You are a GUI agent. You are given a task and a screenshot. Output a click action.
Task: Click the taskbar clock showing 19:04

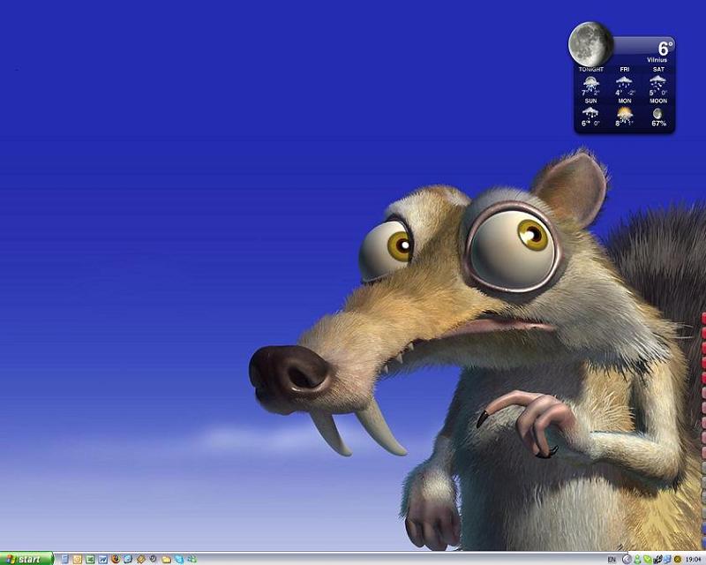(x=693, y=559)
